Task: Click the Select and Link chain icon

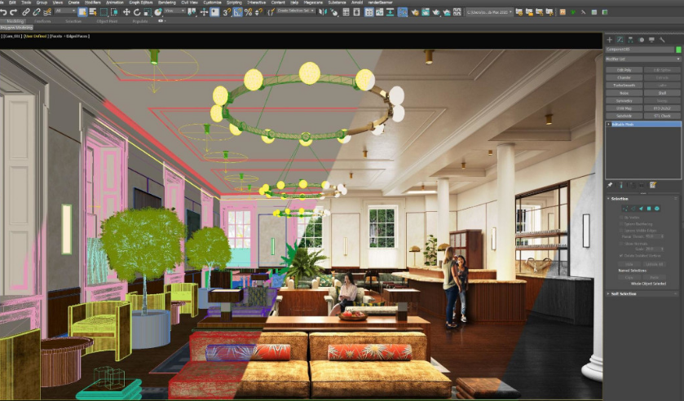Action: (x=26, y=12)
